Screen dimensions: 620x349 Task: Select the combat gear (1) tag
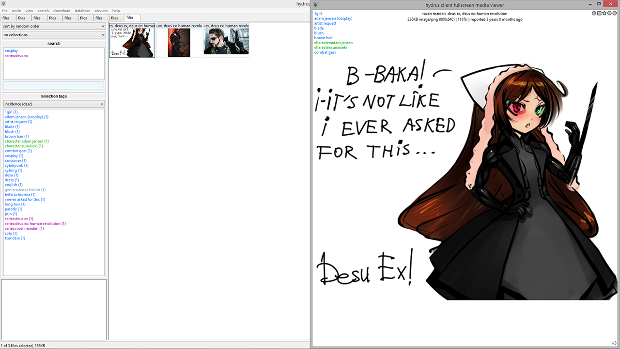click(x=18, y=151)
